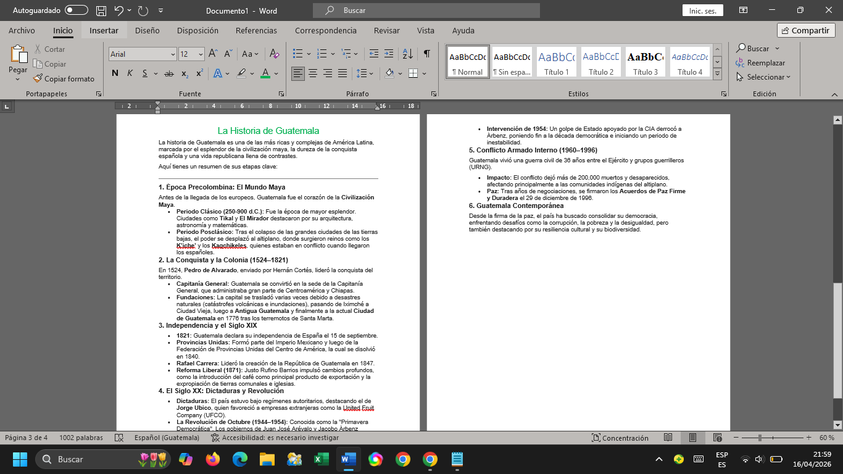Toggle bold formatting (N)
This screenshot has width=843, height=474.
[115, 73]
